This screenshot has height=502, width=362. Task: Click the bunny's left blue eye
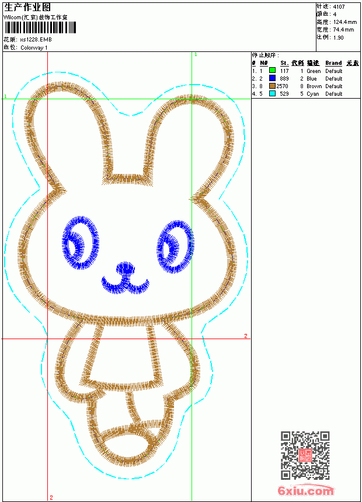pyautogui.click(x=81, y=242)
